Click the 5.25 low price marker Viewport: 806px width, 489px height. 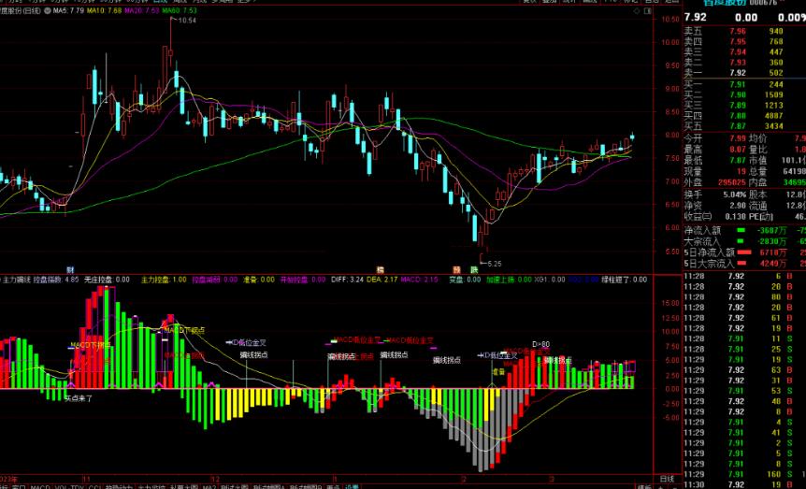tap(495, 264)
